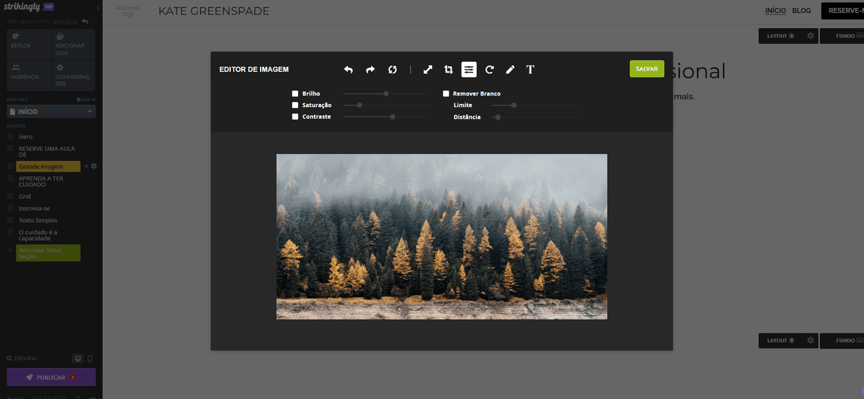Save the image with Salvar
Image resolution: width=864 pixels, height=399 pixels.
point(647,69)
